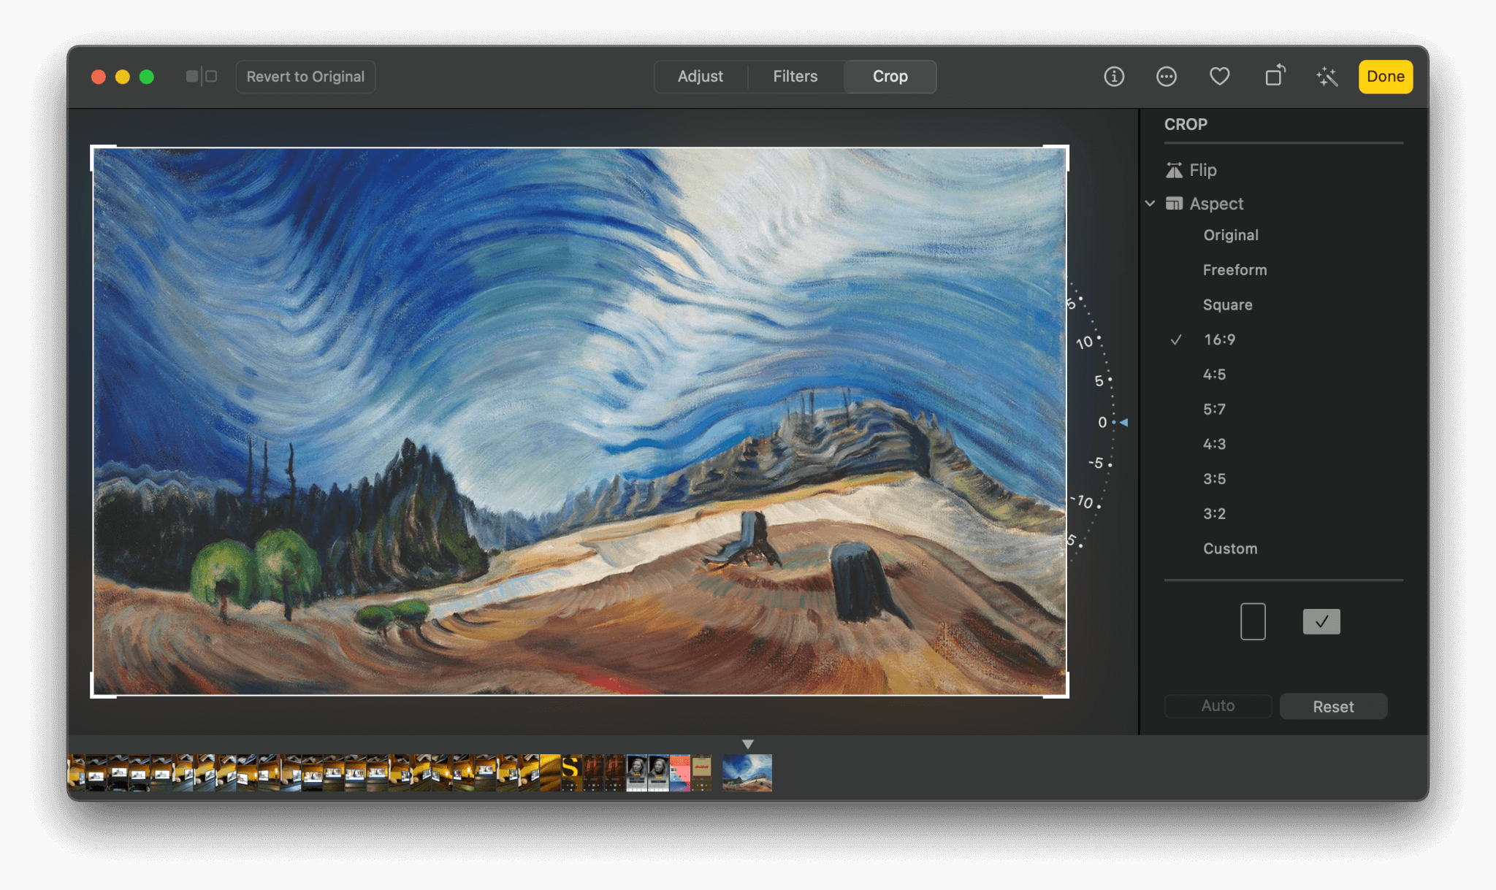Apply Auto Enhance with the magic wand icon
This screenshot has width=1496, height=890.
tap(1327, 76)
